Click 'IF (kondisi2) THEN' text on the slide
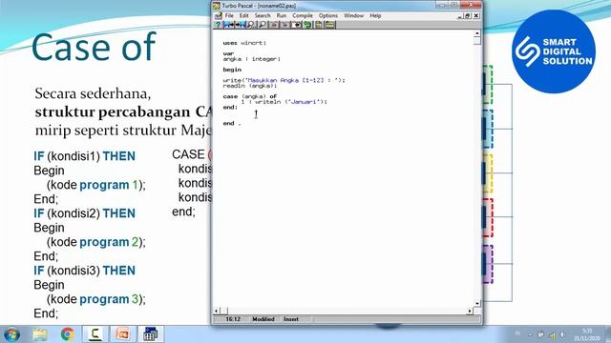Viewport: 611px width, 343px height. tap(85, 213)
